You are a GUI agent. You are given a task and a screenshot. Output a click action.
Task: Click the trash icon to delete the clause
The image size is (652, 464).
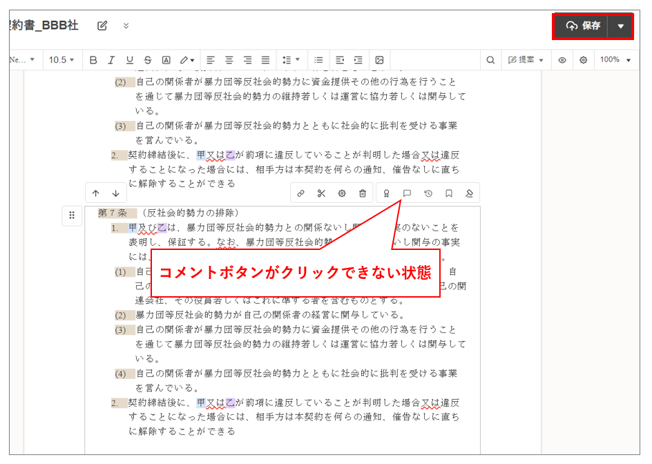tap(363, 193)
